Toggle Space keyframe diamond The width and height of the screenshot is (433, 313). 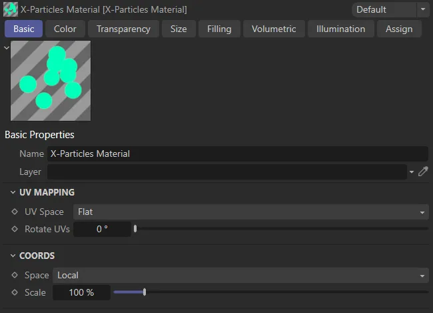point(15,275)
